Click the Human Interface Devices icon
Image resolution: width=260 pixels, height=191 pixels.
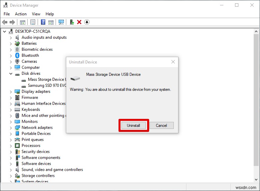[x=17, y=104]
